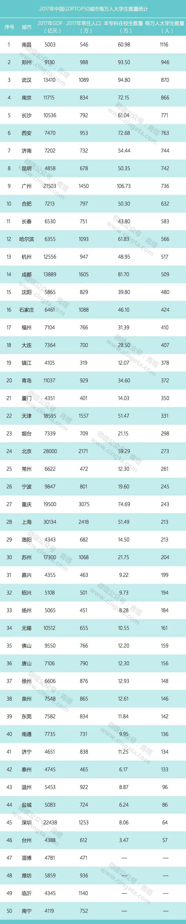This screenshot has height=924, width=186.
Task: Select the 武汉 city cell
Action: point(27,80)
